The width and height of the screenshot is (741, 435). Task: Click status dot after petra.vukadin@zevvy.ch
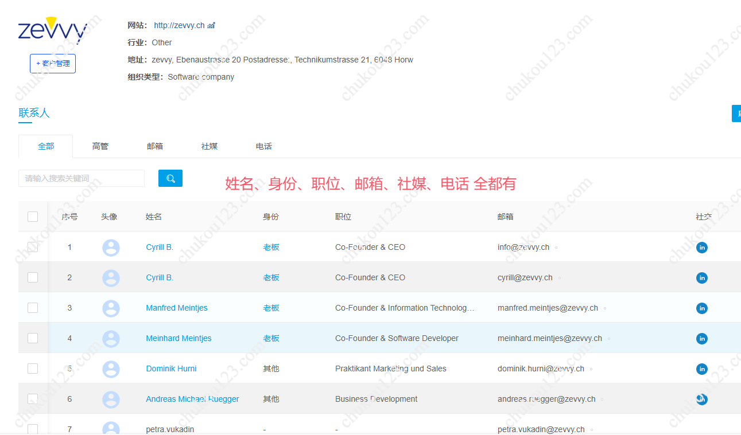click(592, 430)
